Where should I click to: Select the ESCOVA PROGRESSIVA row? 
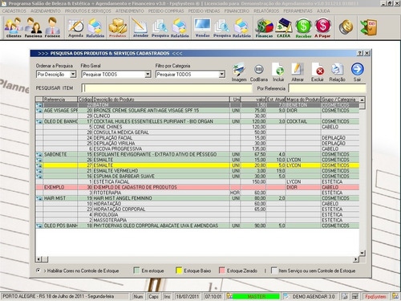tap(197, 148)
